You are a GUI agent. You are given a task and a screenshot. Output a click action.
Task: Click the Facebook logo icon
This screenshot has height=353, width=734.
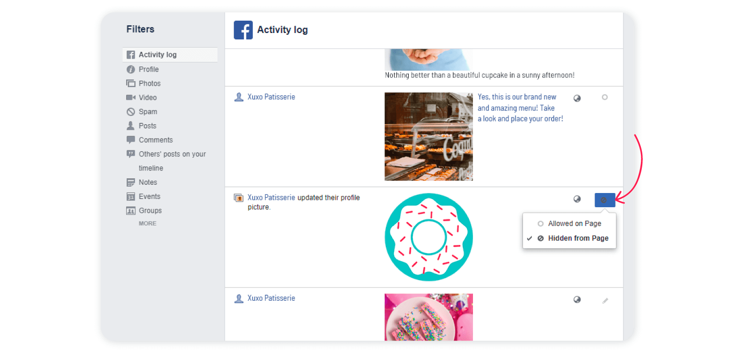point(243,30)
